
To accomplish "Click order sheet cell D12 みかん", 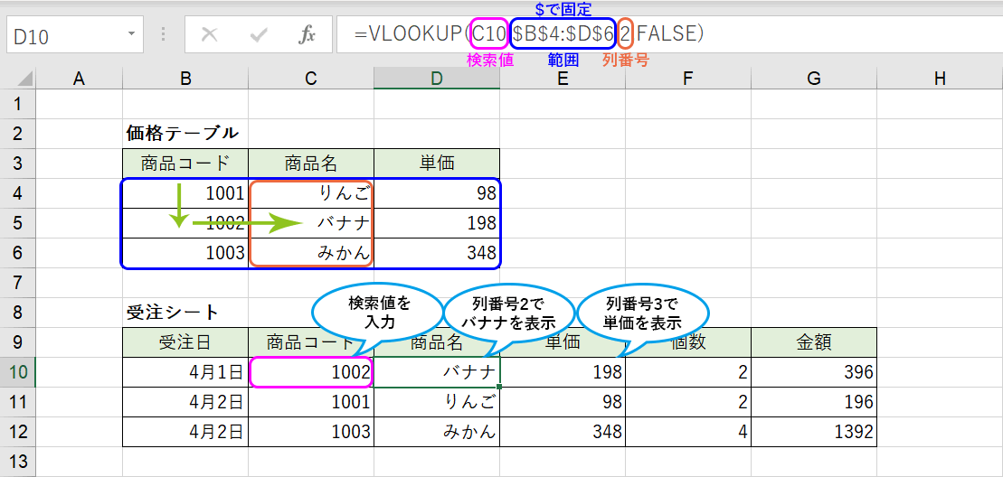I will pyautogui.click(x=437, y=433).
